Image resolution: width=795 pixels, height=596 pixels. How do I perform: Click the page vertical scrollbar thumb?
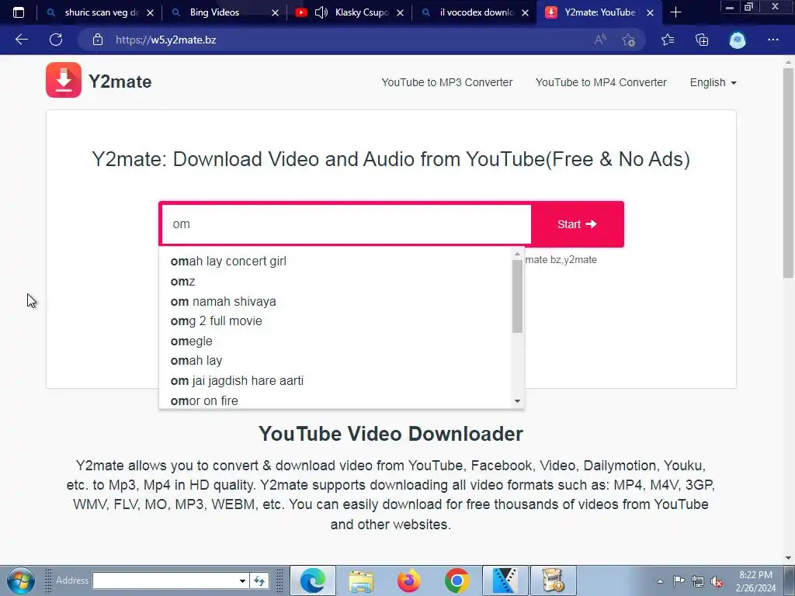click(x=788, y=172)
